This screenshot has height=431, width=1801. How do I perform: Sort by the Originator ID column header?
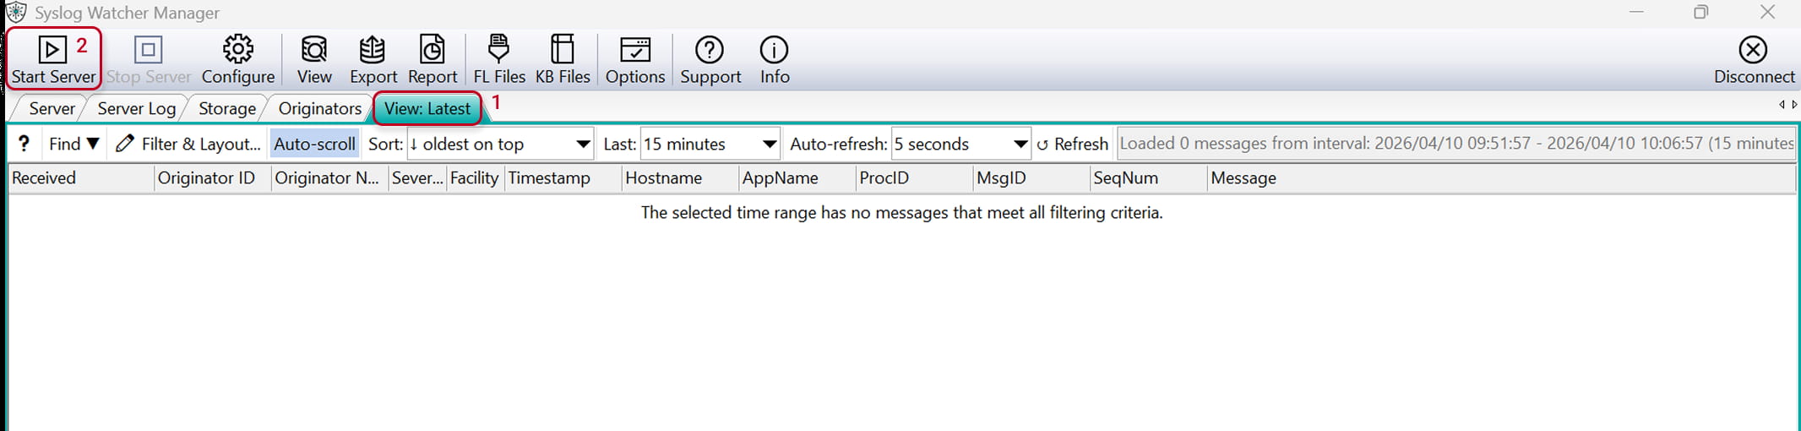[x=213, y=178]
